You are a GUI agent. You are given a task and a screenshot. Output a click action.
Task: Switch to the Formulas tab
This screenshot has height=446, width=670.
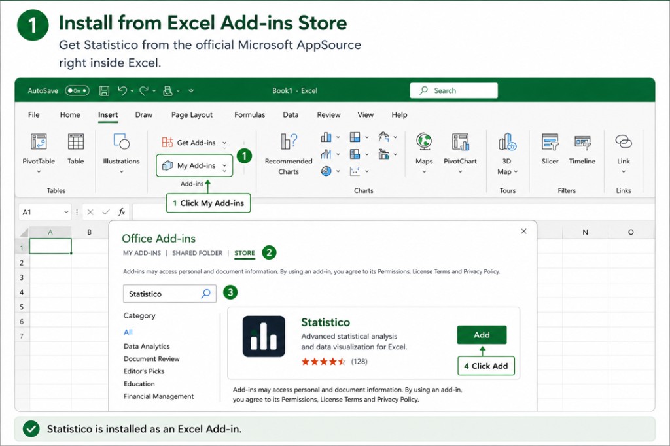tap(249, 115)
